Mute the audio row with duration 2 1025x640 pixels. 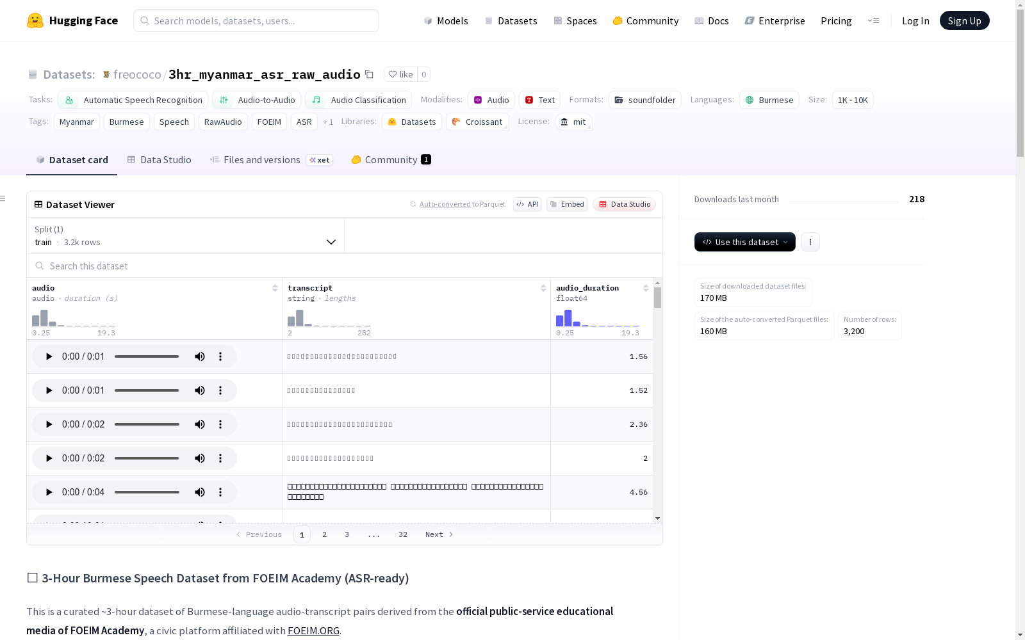[200, 458]
